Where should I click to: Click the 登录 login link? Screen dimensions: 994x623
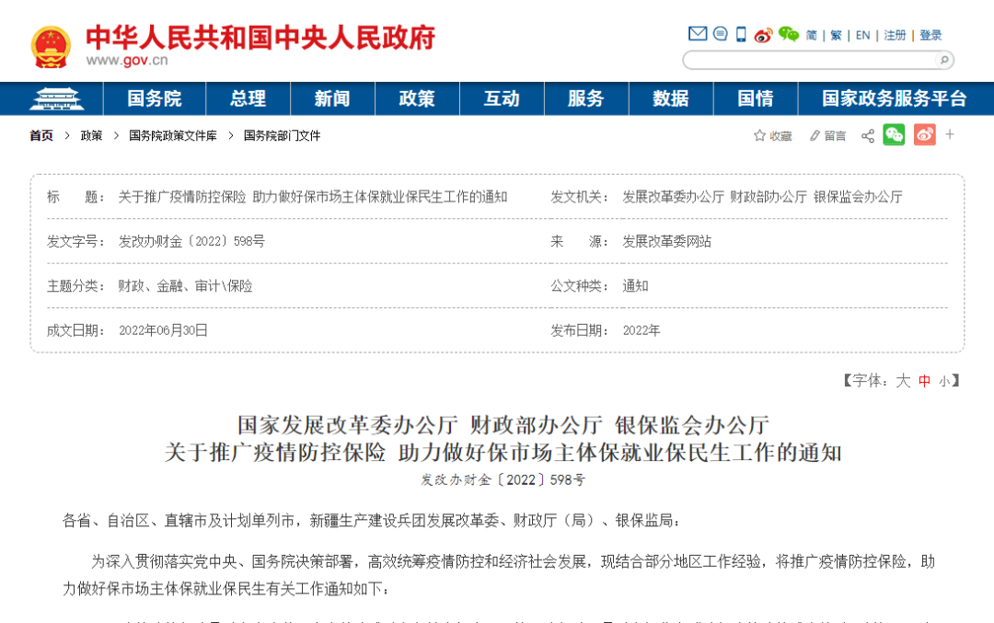tap(930, 34)
